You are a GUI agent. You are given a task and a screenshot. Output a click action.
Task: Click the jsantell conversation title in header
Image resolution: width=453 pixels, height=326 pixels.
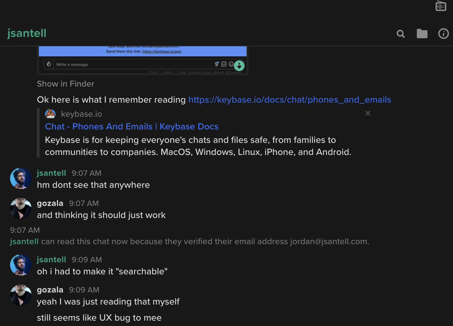tap(27, 33)
